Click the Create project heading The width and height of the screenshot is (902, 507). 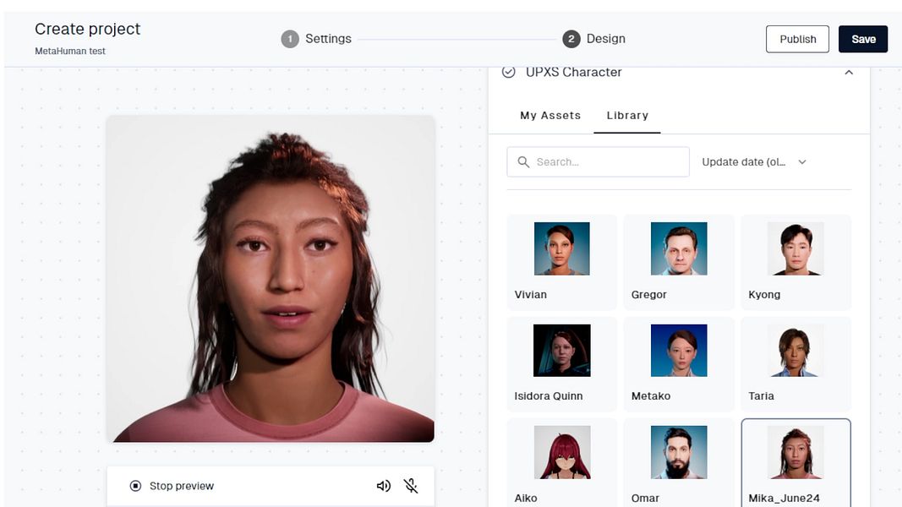(x=87, y=29)
